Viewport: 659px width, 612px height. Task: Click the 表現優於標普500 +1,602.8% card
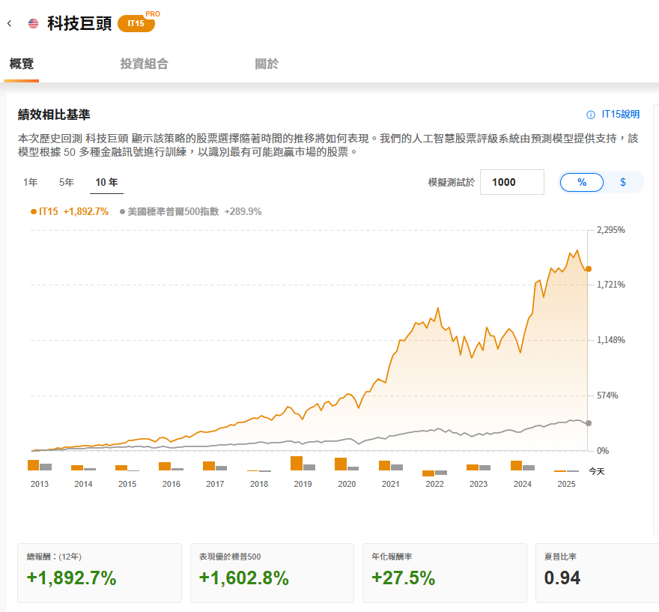(273, 573)
